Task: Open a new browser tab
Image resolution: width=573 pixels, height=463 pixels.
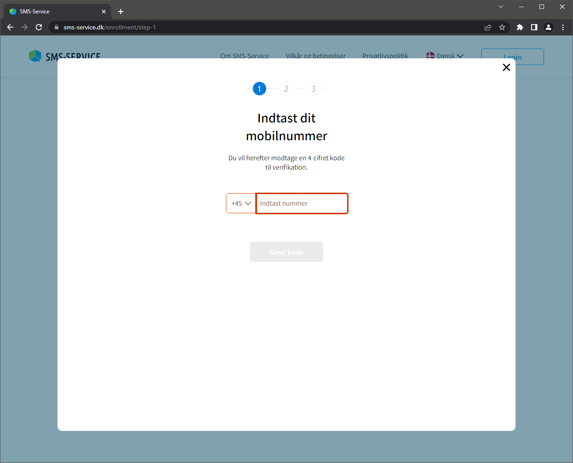Action: point(121,12)
